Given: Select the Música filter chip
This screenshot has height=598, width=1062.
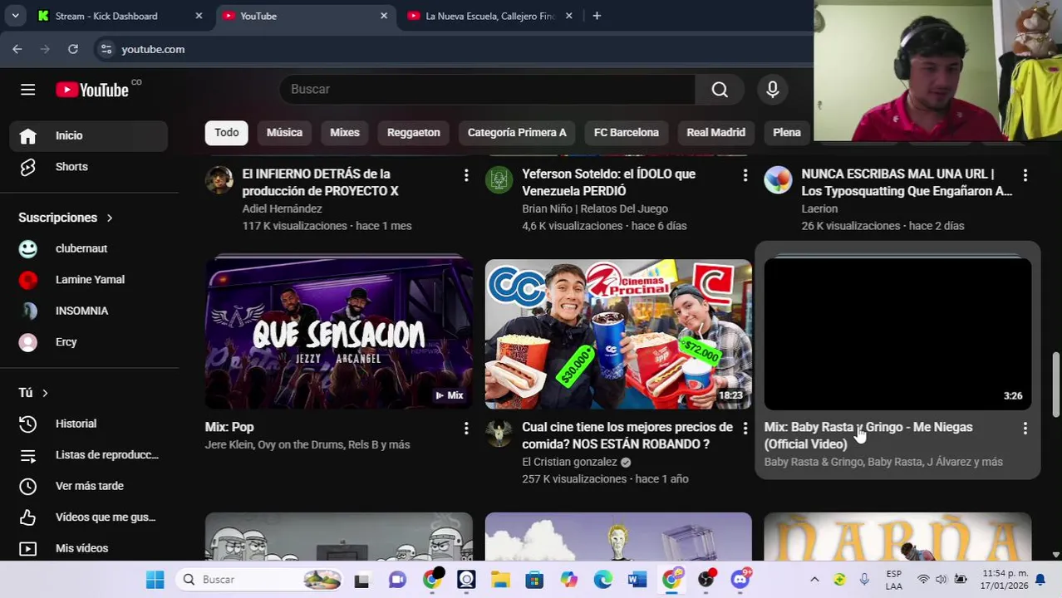Looking at the screenshot, I should click(x=284, y=133).
